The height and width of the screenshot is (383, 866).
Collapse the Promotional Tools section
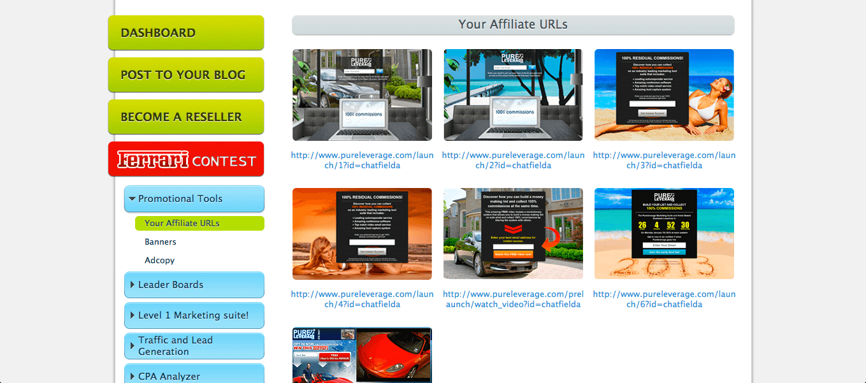point(194,199)
